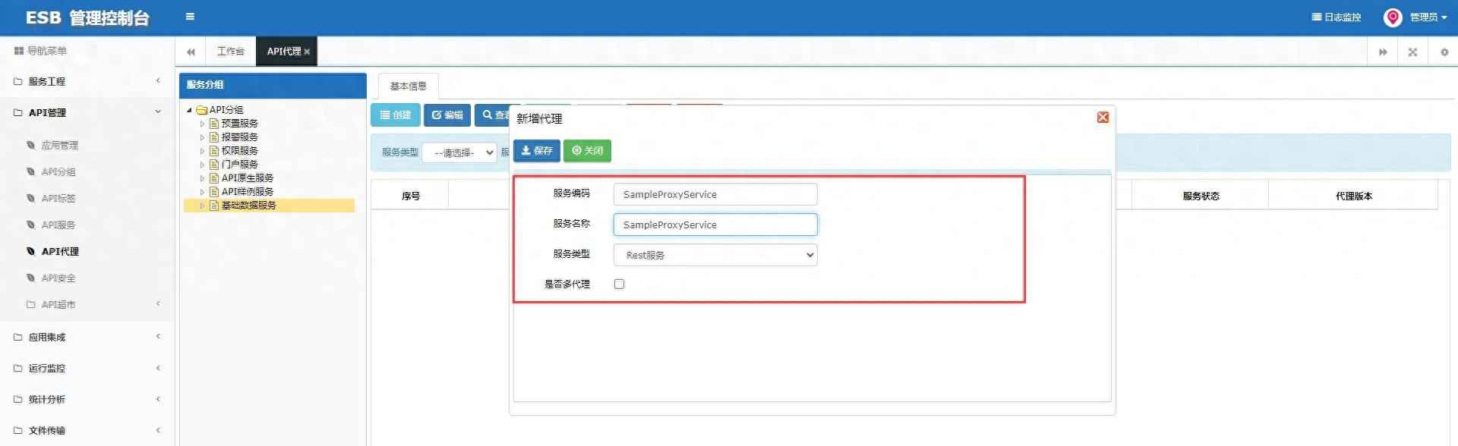
Task: Select API原生服务 tree item
Action: click(x=248, y=177)
